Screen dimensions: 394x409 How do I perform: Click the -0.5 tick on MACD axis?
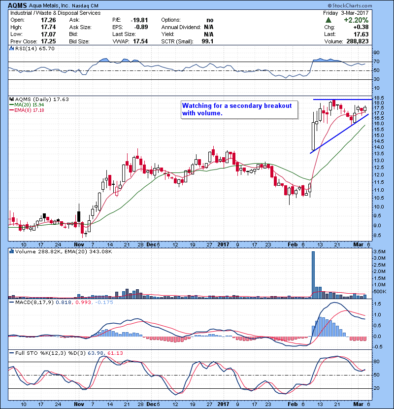(378, 346)
